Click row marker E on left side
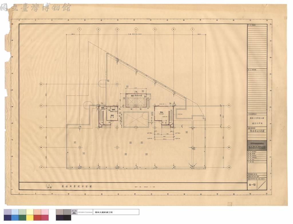Viewport: 293px width, 224px height. pyautogui.click(x=41, y=84)
